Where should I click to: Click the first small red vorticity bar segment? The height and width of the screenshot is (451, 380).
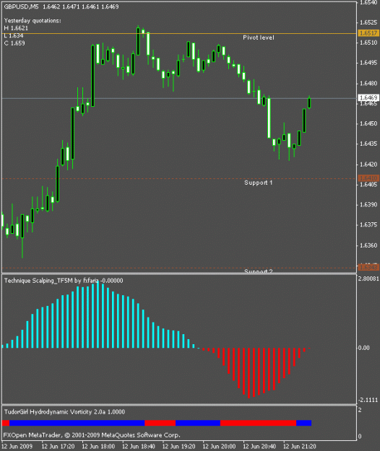(6, 423)
